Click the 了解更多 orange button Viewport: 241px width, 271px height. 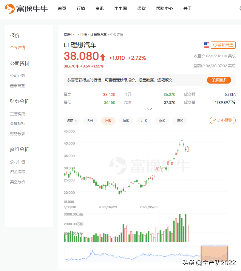tap(219, 80)
